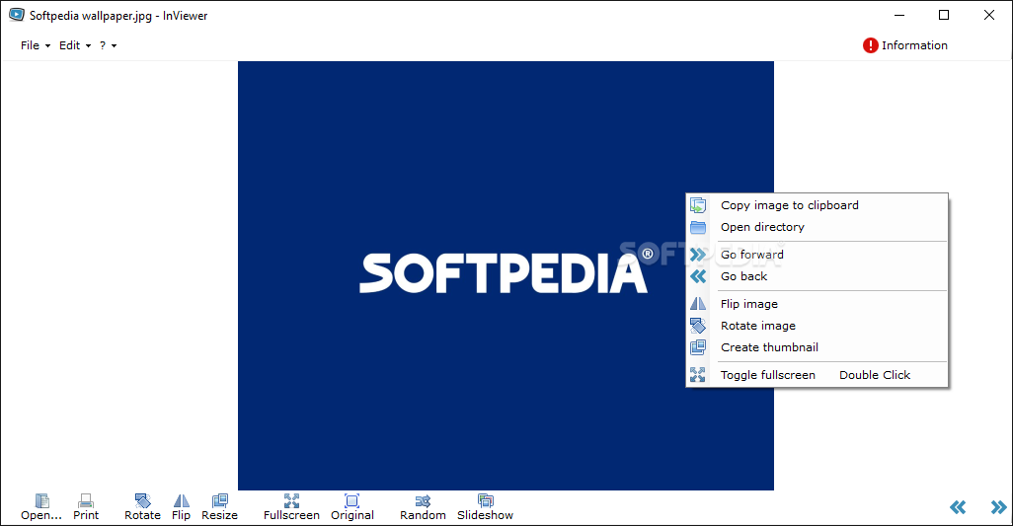
Task: Close the InViewer window
Action: (x=989, y=15)
